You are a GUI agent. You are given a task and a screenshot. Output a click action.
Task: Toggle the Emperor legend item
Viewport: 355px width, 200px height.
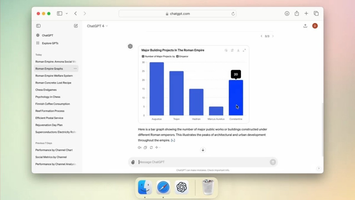pyautogui.click(x=183, y=56)
